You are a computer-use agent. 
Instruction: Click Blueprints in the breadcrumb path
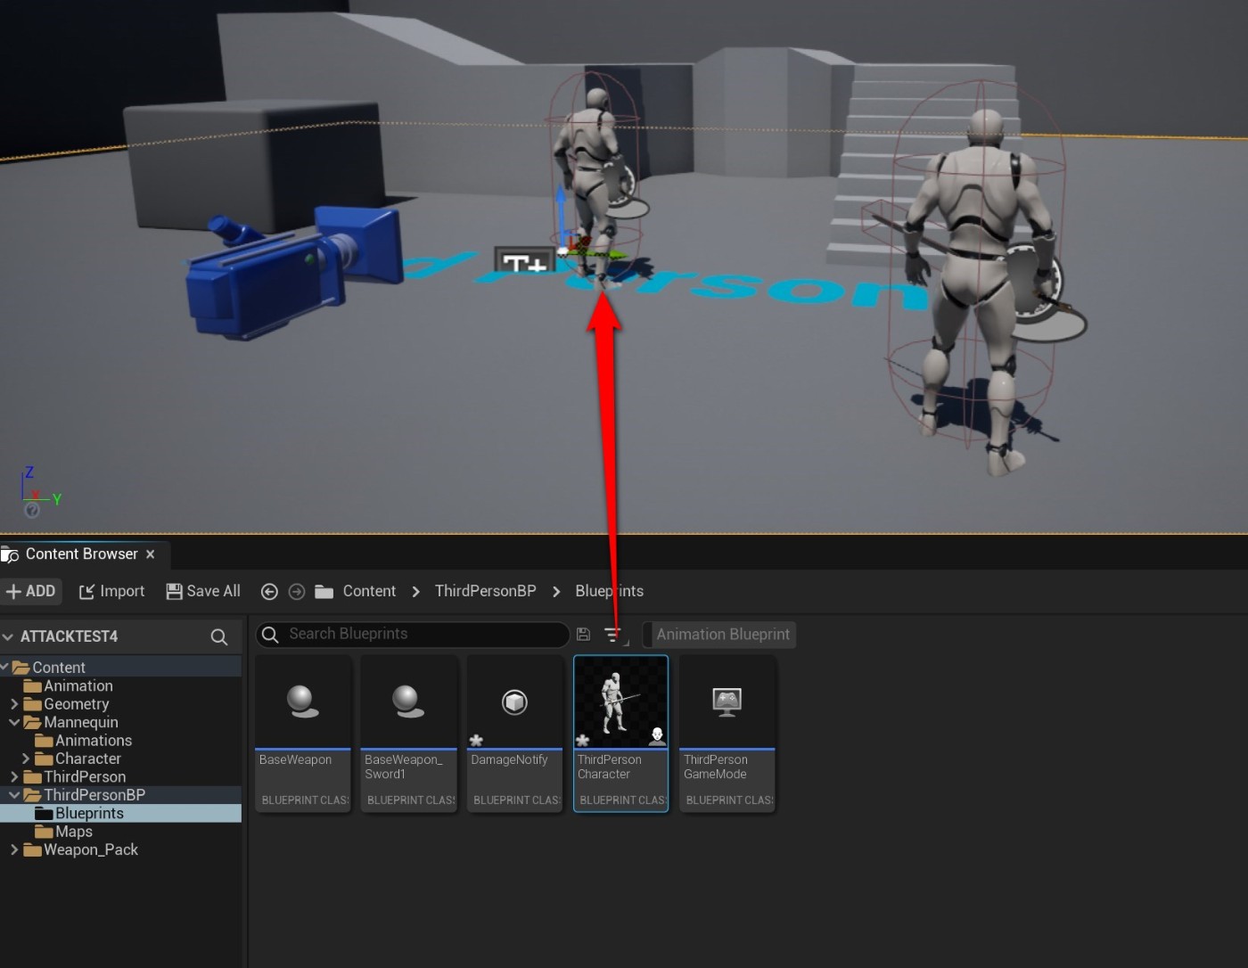[609, 591]
